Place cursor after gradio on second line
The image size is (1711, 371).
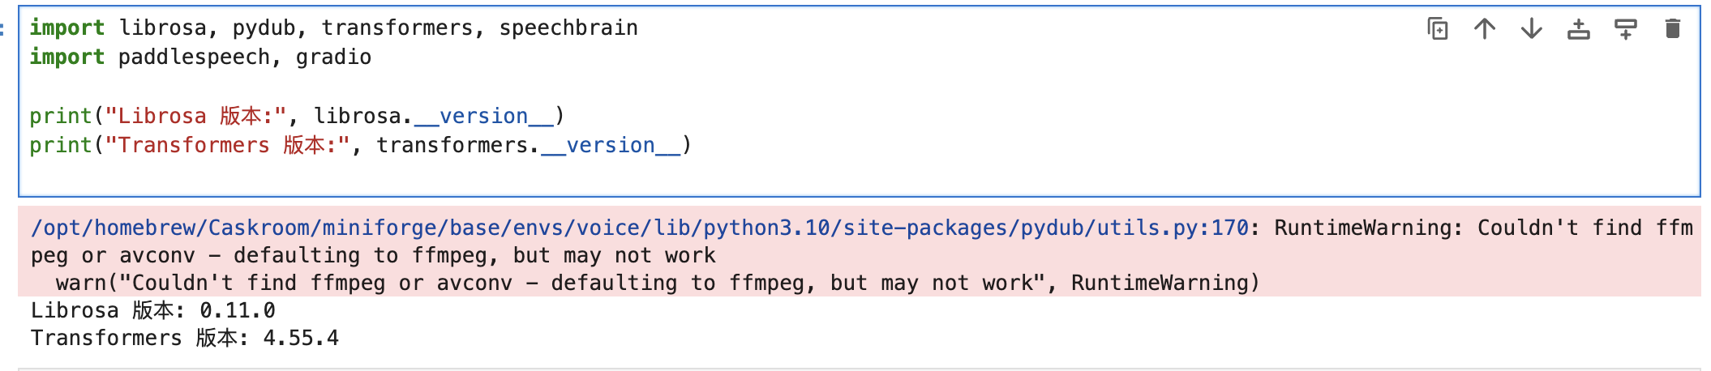(x=373, y=57)
